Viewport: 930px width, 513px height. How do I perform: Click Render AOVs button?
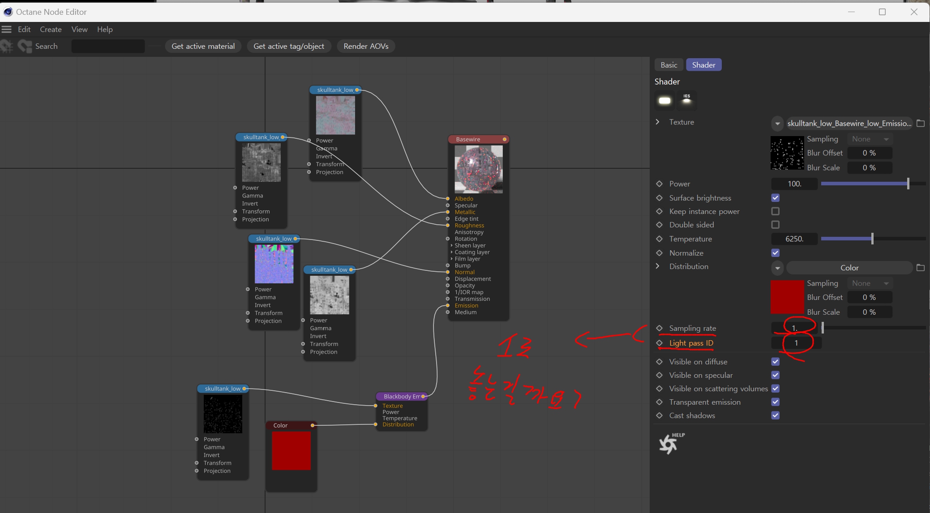(366, 46)
